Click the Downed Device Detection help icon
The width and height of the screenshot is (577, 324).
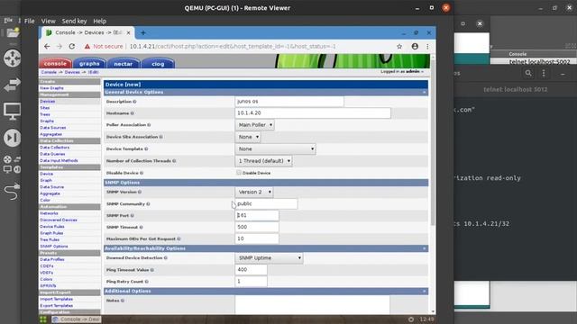166,258
